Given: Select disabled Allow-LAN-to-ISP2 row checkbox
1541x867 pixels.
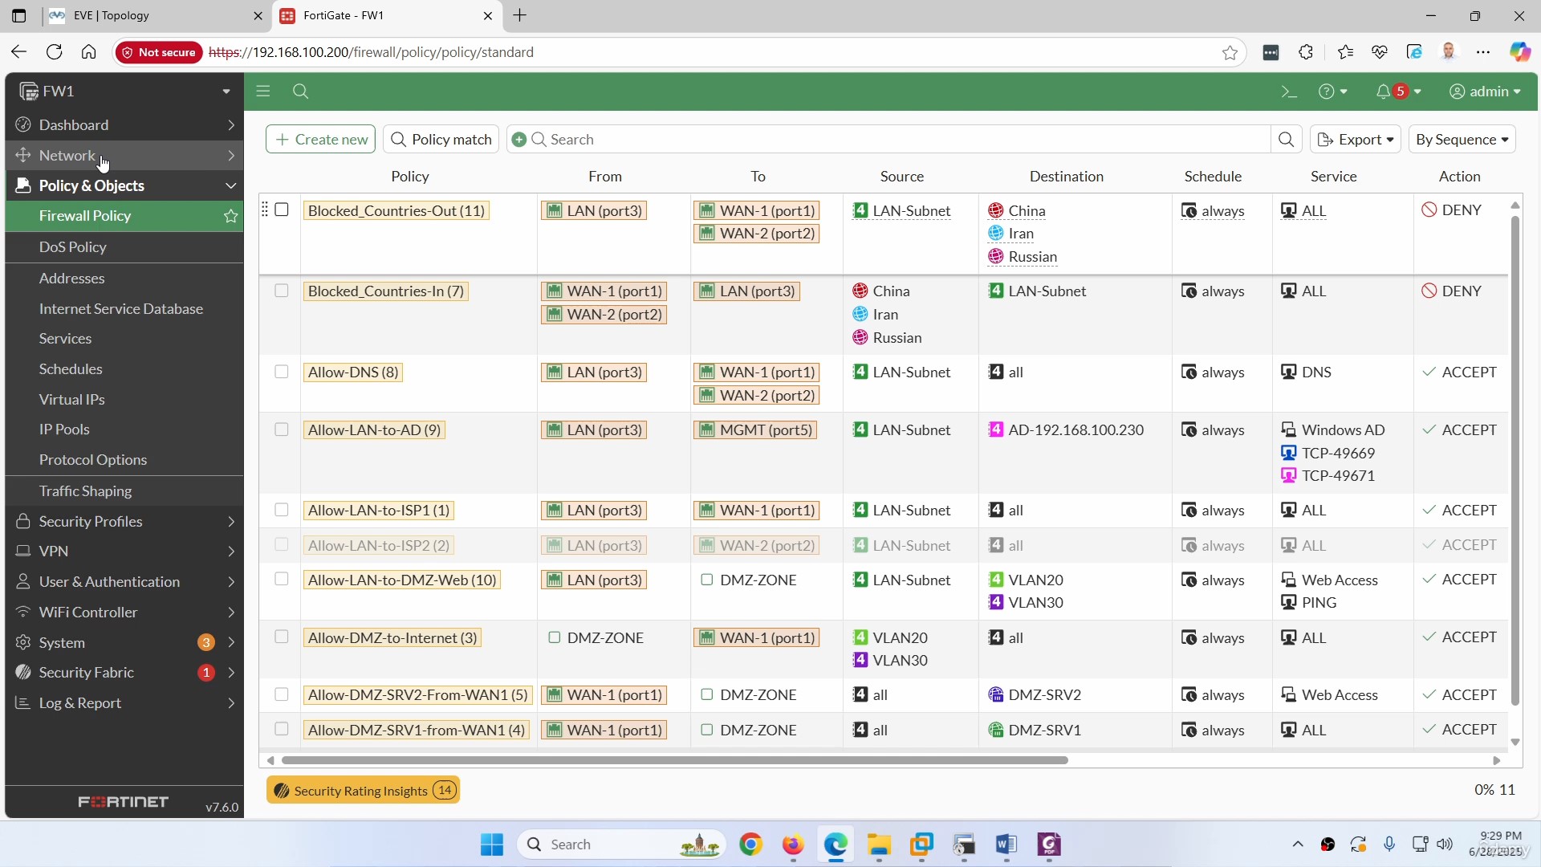Looking at the screenshot, I should [282, 545].
